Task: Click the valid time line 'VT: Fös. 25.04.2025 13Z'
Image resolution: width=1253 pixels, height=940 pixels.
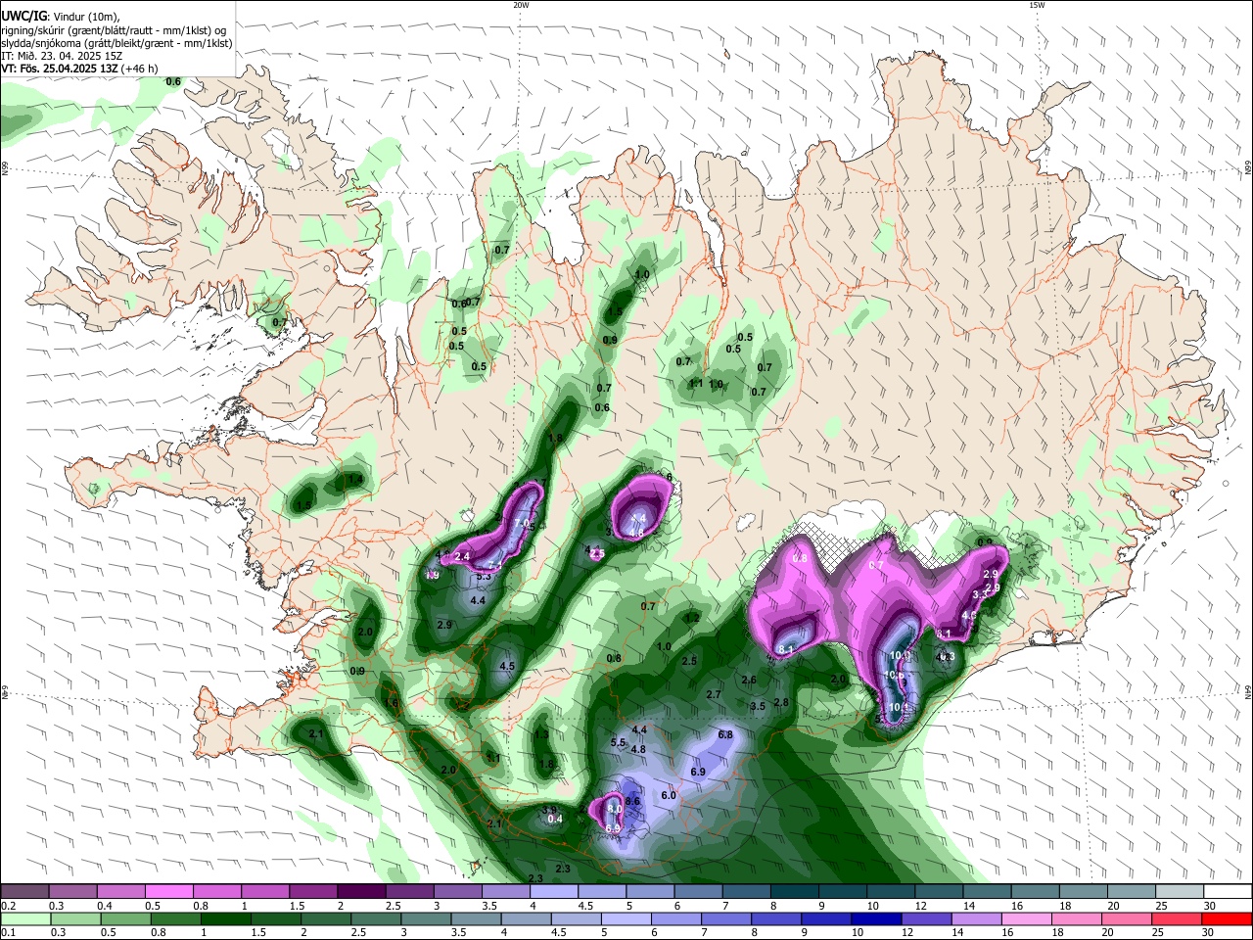Action: click(60, 69)
